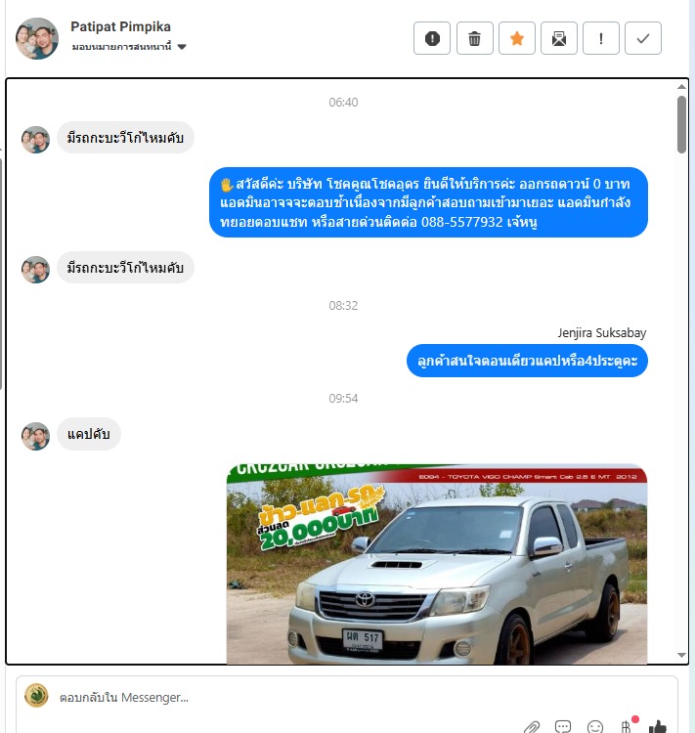Open saved replies speech bubble icon
Screen dimensions: 695x733
click(563, 727)
